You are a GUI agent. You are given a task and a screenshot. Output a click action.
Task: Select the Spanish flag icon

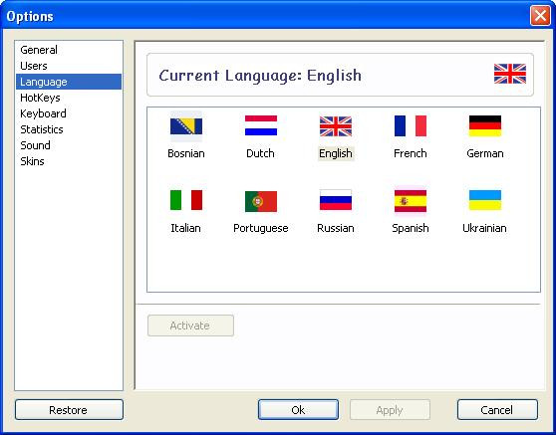(411, 201)
